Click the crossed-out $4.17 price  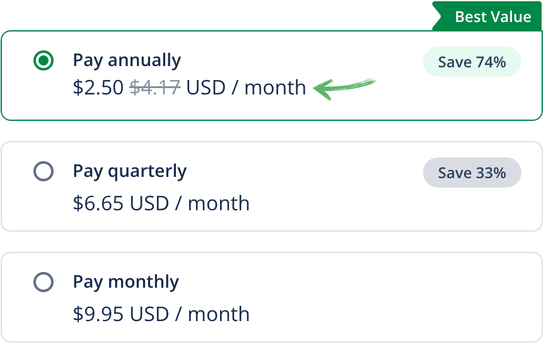pyautogui.click(x=155, y=88)
